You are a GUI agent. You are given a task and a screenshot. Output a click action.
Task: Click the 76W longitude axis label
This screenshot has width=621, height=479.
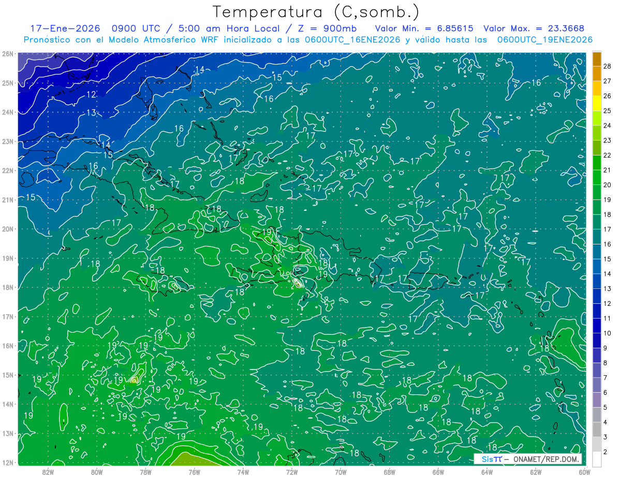click(194, 472)
